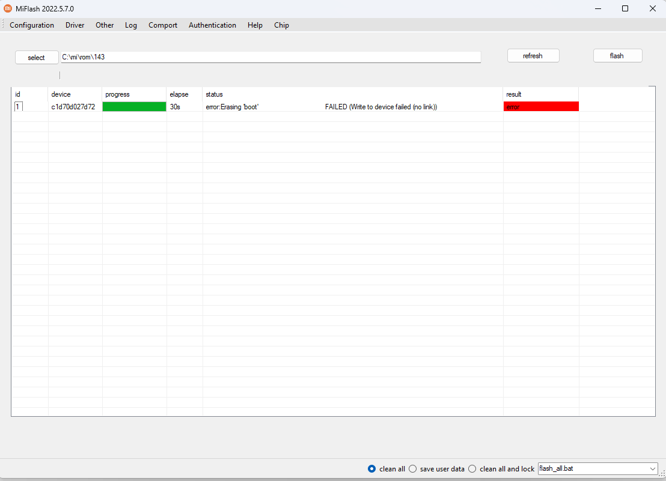
Task: Click the flash button
Action: (617, 56)
